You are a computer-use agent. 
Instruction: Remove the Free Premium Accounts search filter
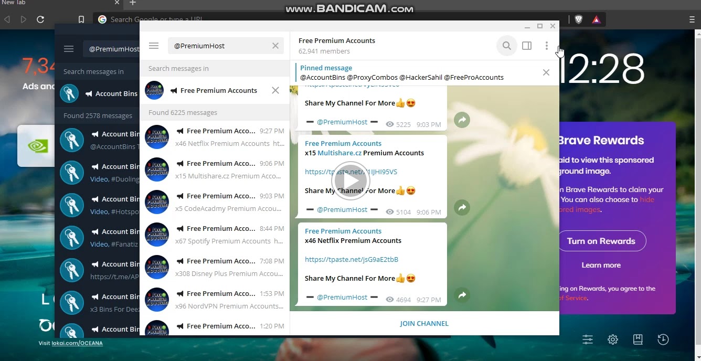point(275,90)
